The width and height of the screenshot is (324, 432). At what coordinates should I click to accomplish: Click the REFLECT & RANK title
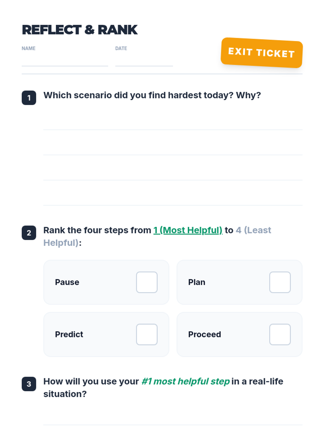[x=80, y=30]
